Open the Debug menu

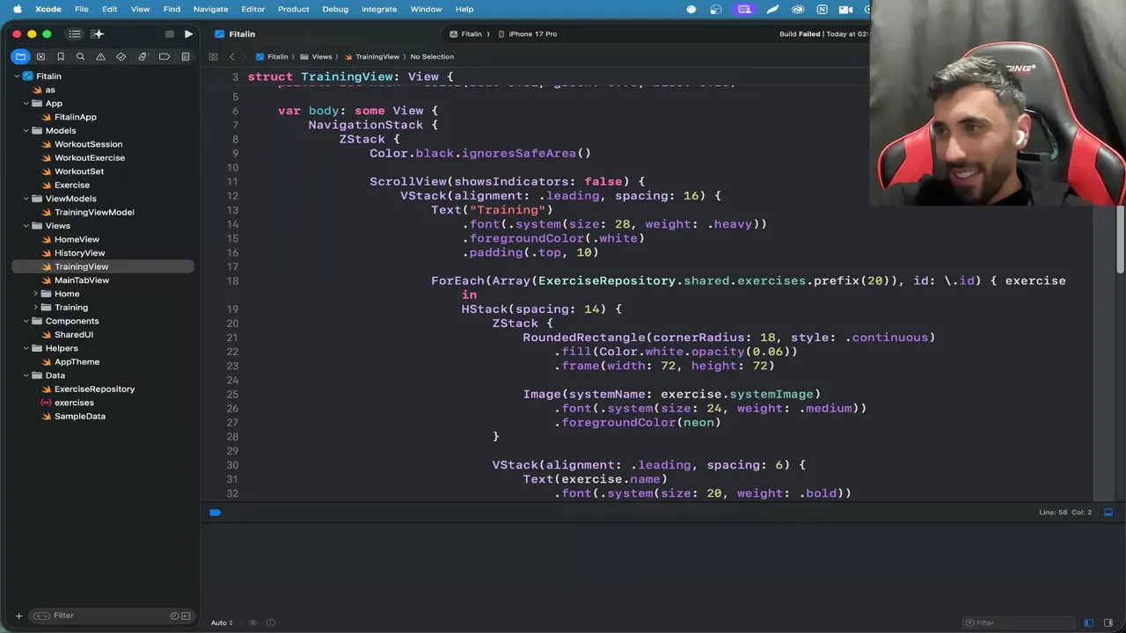tap(335, 9)
